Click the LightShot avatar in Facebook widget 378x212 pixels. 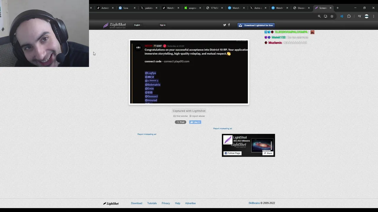pos(228,140)
